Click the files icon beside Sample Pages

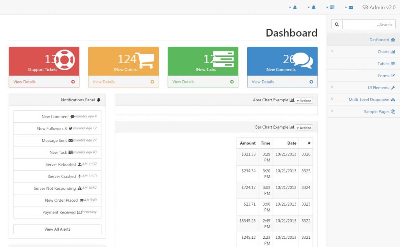(x=393, y=111)
